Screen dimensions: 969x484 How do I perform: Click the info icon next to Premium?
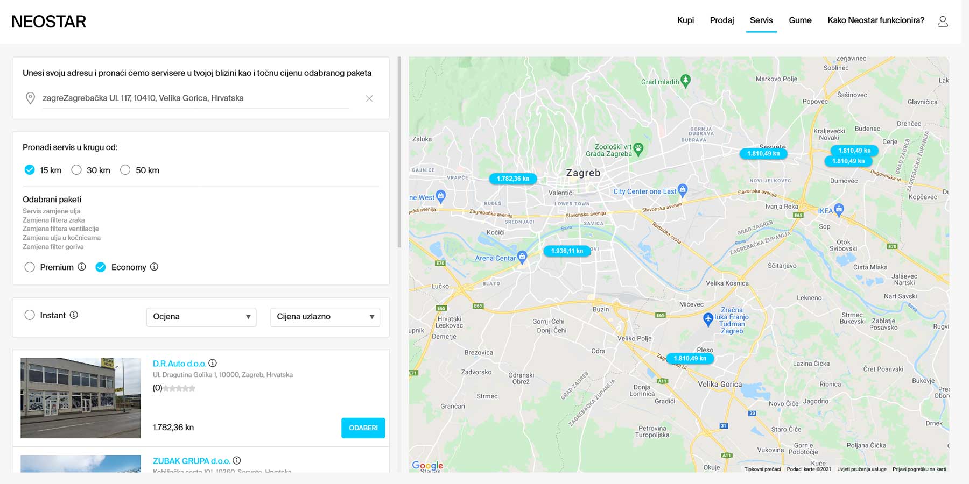[82, 267]
